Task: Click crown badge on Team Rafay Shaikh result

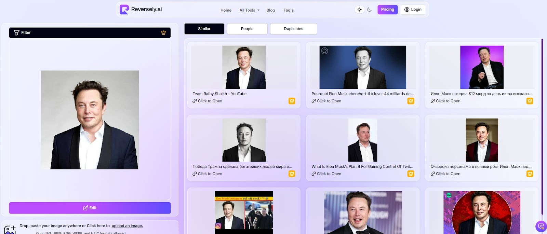Action: [292, 101]
